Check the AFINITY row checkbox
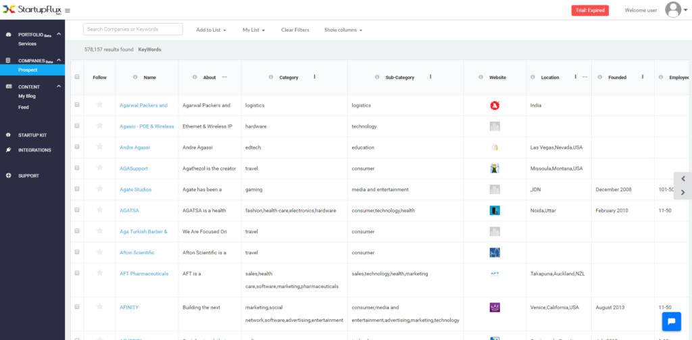Screen dimensions: 692x340 (77, 306)
